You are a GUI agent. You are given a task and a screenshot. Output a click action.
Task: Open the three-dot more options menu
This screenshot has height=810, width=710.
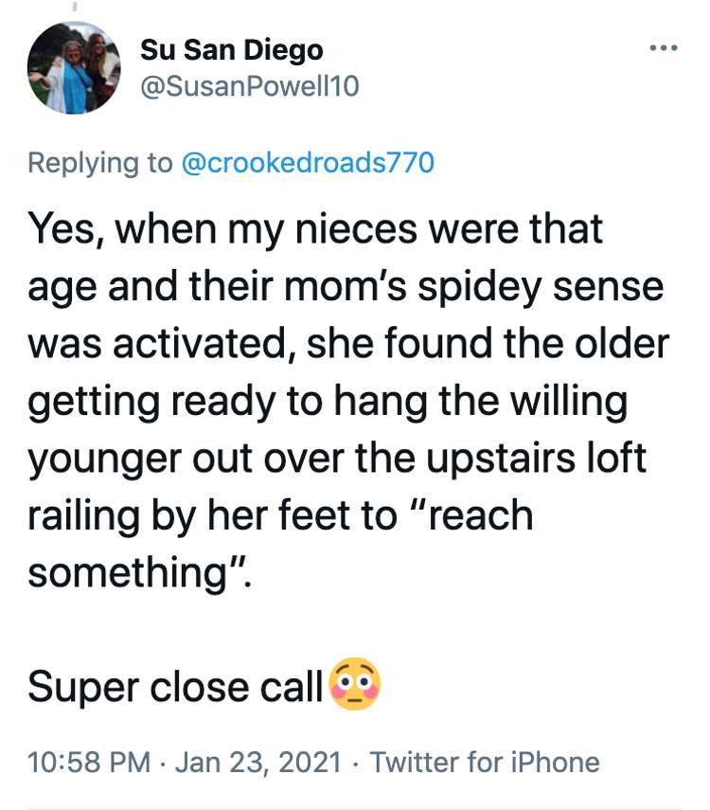coord(664,48)
